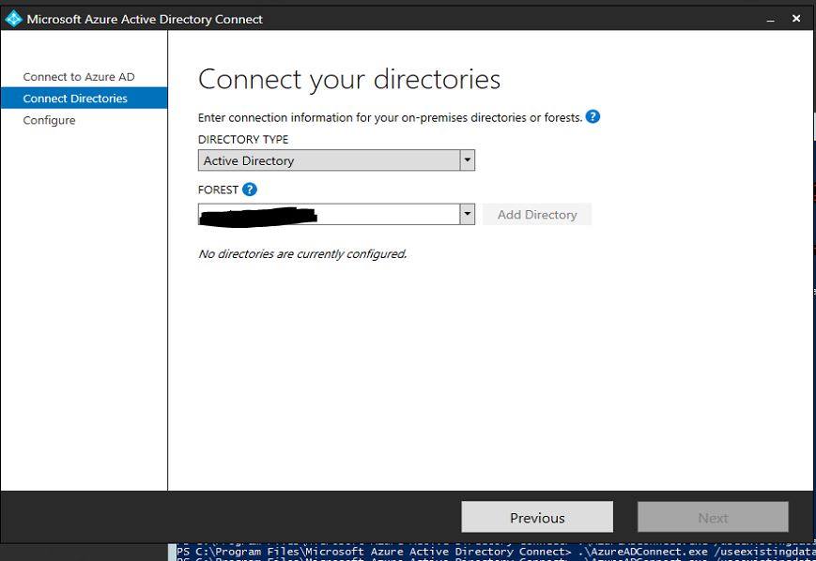Click into the Forest name field
The height and width of the screenshot is (561, 816).
coord(329,214)
